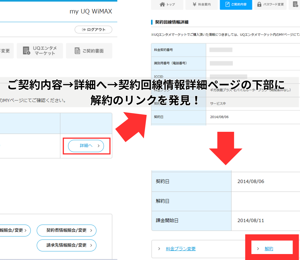The width and height of the screenshot is (300, 260).
Task: Click the padlock icon for パスワード変更
Action: (x=259, y=4)
